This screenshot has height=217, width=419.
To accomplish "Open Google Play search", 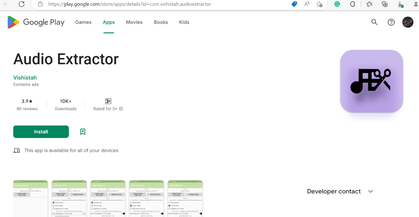I will click(x=374, y=22).
